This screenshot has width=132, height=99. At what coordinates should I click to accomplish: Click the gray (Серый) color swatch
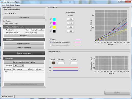53,63
